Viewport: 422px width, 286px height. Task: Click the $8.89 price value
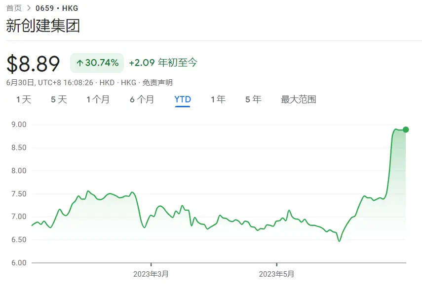[33, 64]
